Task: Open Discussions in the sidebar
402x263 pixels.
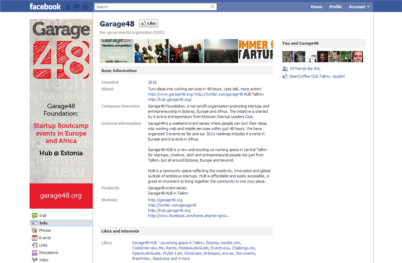Action: 48,252
